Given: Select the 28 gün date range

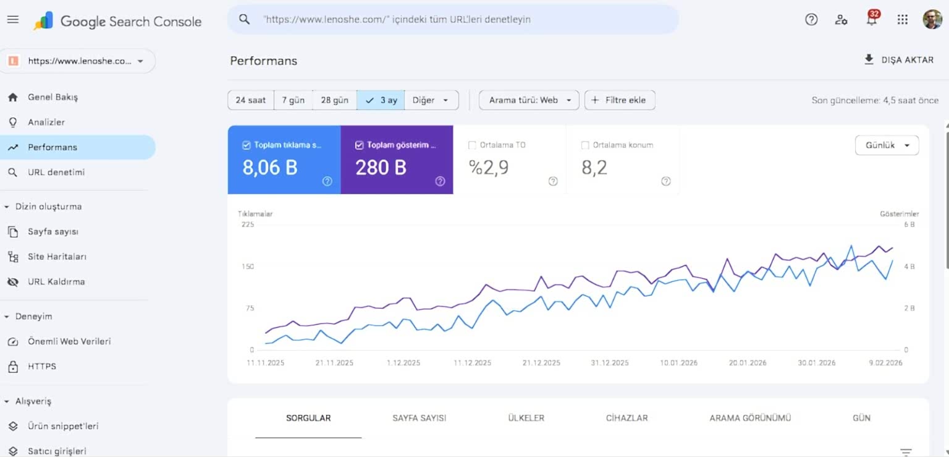Looking at the screenshot, I should pyautogui.click(x=334, y=100).
